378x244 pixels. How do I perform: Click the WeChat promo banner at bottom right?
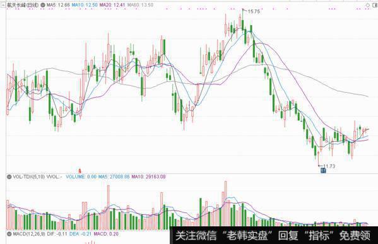click(x=274, y=235)
